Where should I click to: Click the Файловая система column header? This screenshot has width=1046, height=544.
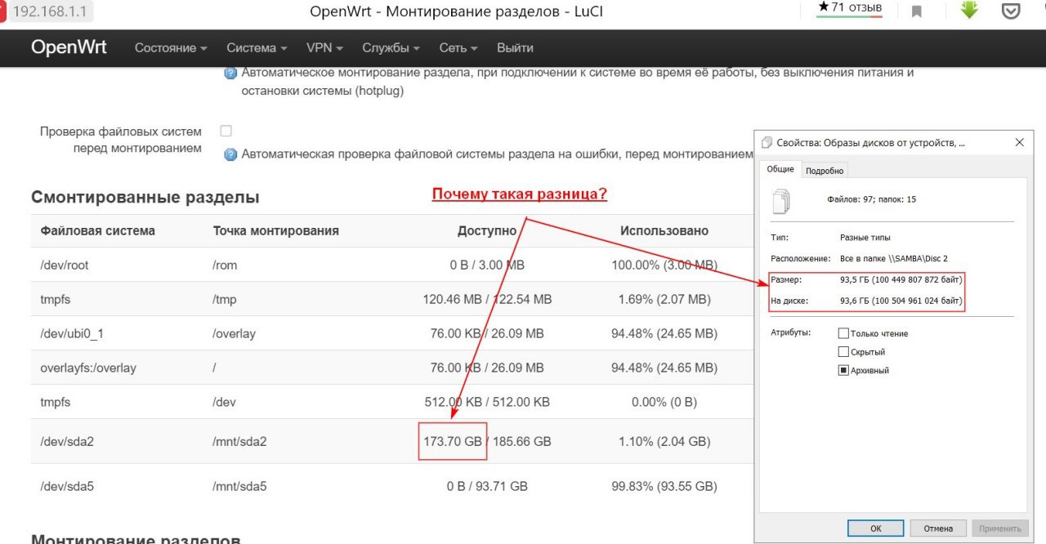pyautogui.click(x=97, y=231)
